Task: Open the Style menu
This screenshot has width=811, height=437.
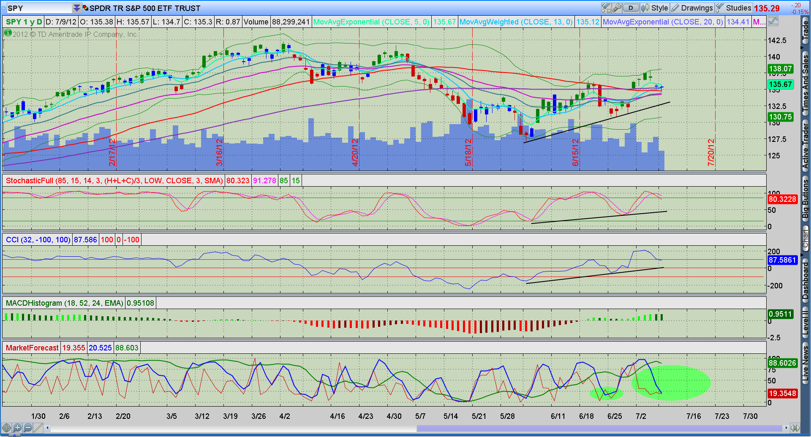Action: click(654, 8)
